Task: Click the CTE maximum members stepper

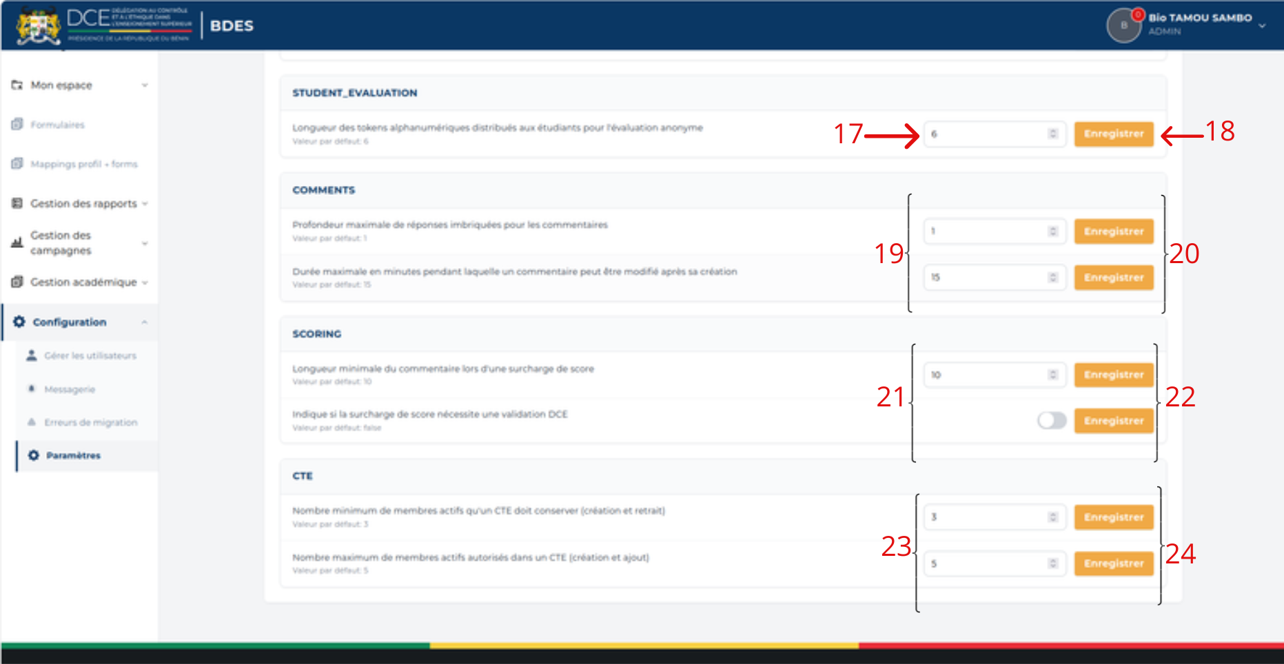Action: 1052,563
